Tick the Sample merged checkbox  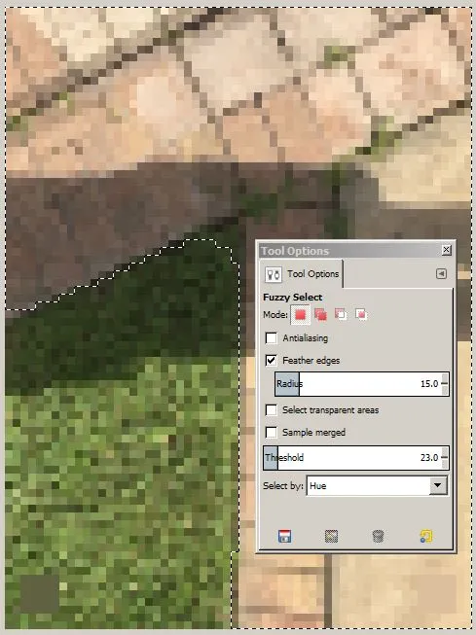pyautogui.click(x=272, y=432)
